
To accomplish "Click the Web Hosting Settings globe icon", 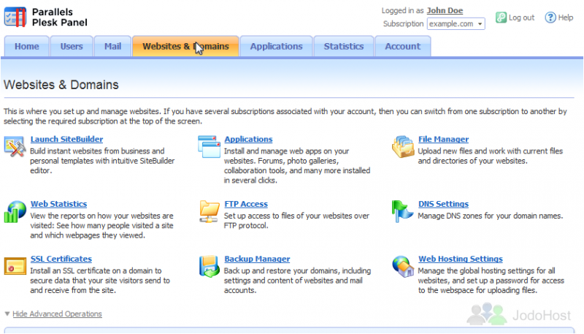I will coord(403,266).
